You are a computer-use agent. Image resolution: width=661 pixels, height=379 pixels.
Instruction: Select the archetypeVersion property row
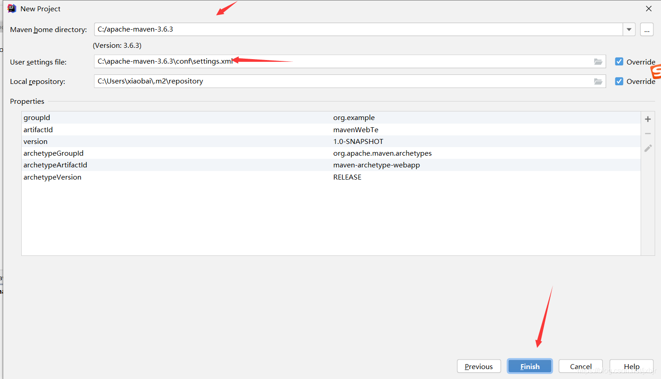[331, 177]
